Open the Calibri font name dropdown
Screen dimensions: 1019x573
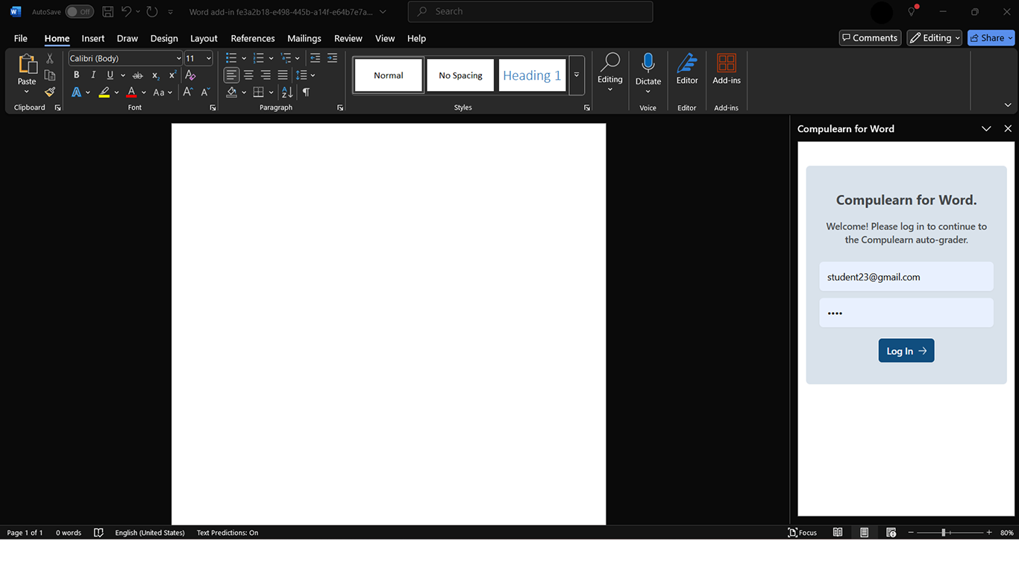(178, 58)
